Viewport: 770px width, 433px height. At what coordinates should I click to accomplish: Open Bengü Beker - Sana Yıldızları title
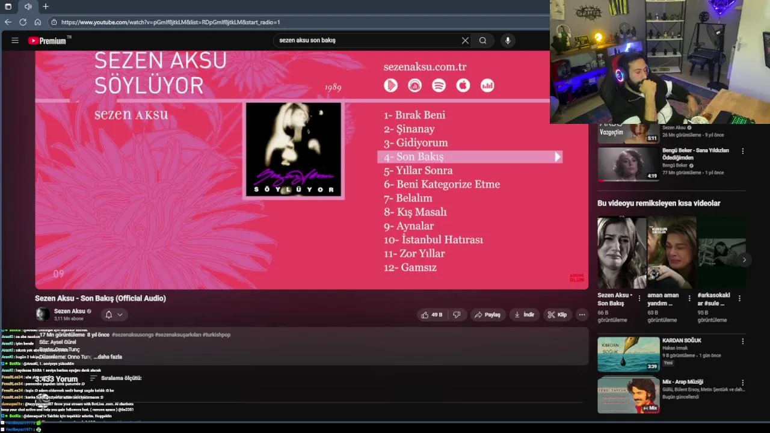[695, 154]
